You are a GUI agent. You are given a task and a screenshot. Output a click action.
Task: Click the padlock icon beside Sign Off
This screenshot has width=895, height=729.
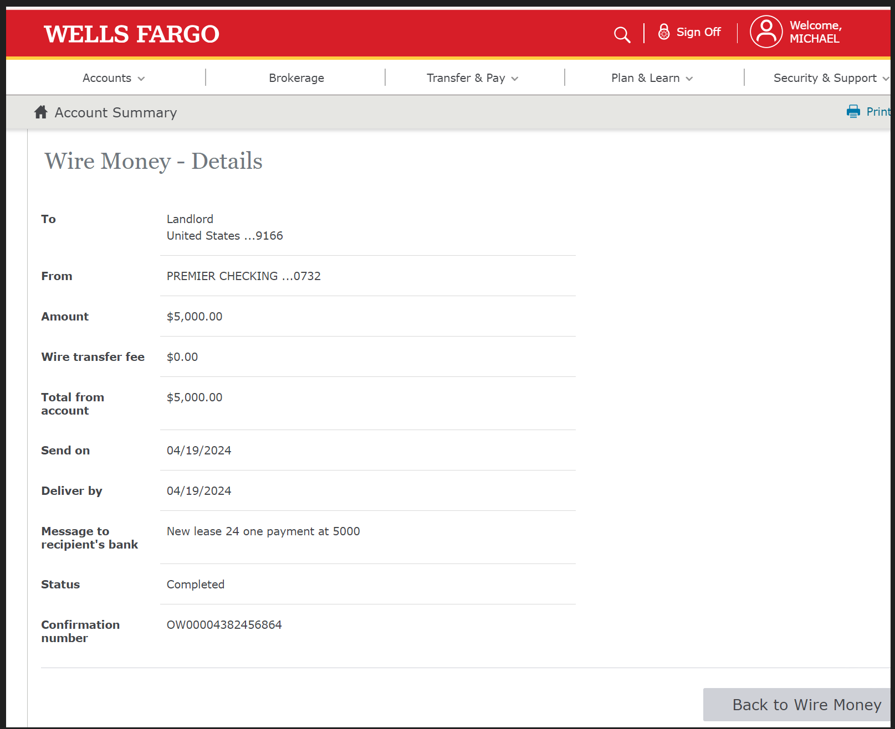(x=663, y=32)
